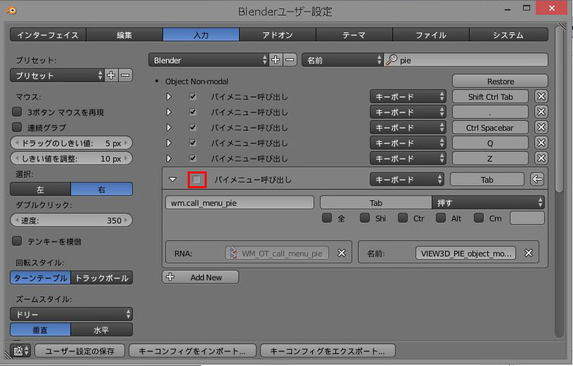This screenshot has height=366, width=573.
Task: Remove the Shift Ctrl Tab keymap entry
Action: tap(541, 96)
